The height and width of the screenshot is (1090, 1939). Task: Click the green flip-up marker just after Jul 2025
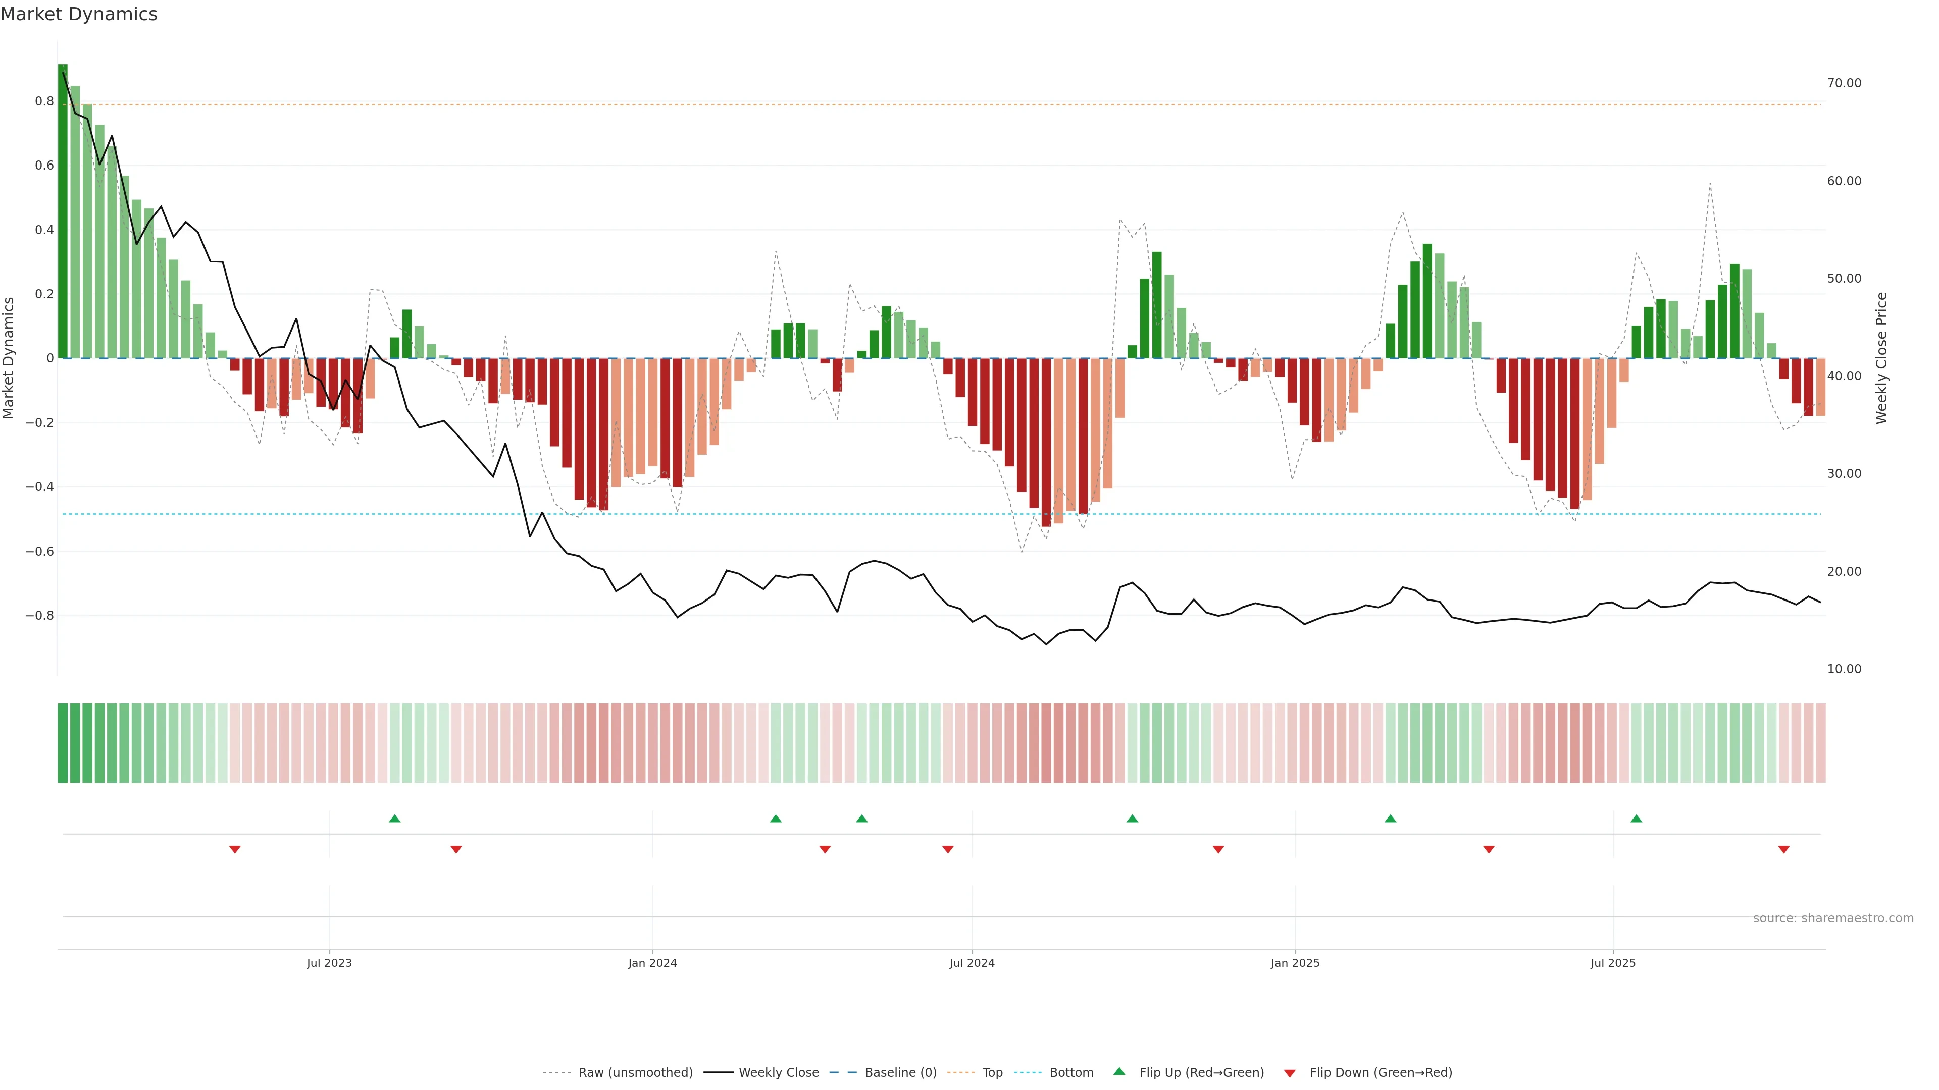1636,819
